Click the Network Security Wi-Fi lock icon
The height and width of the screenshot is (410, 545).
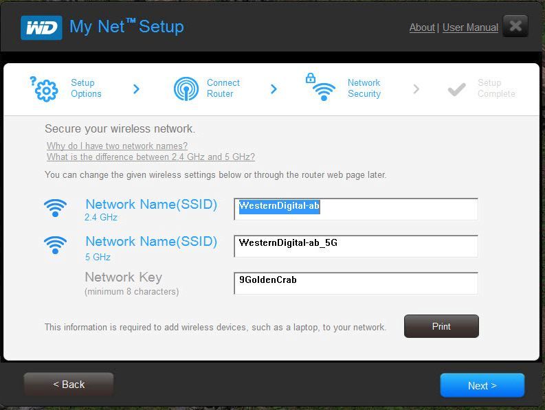pos(320,87)
